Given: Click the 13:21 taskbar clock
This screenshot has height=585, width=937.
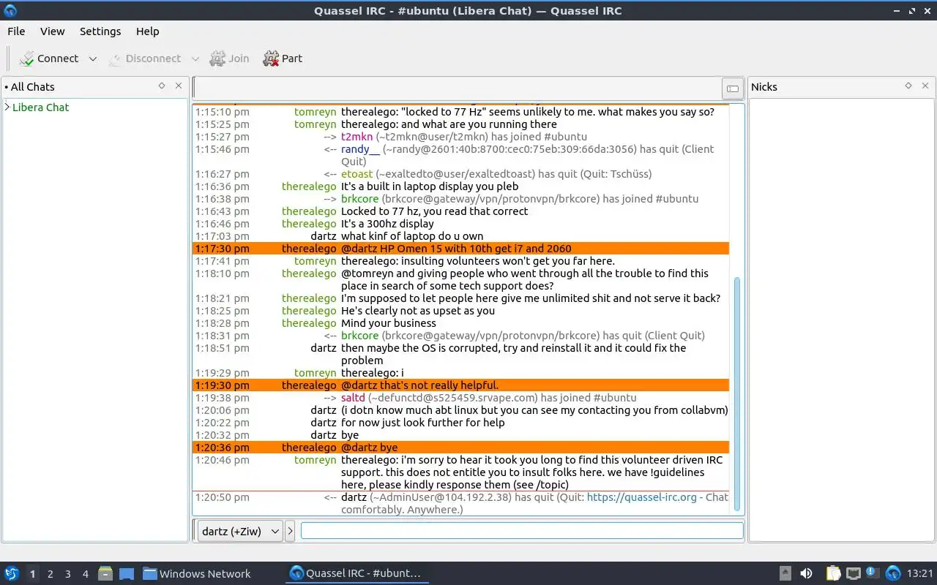Looking at the screenshot, I should coord(920,573).
